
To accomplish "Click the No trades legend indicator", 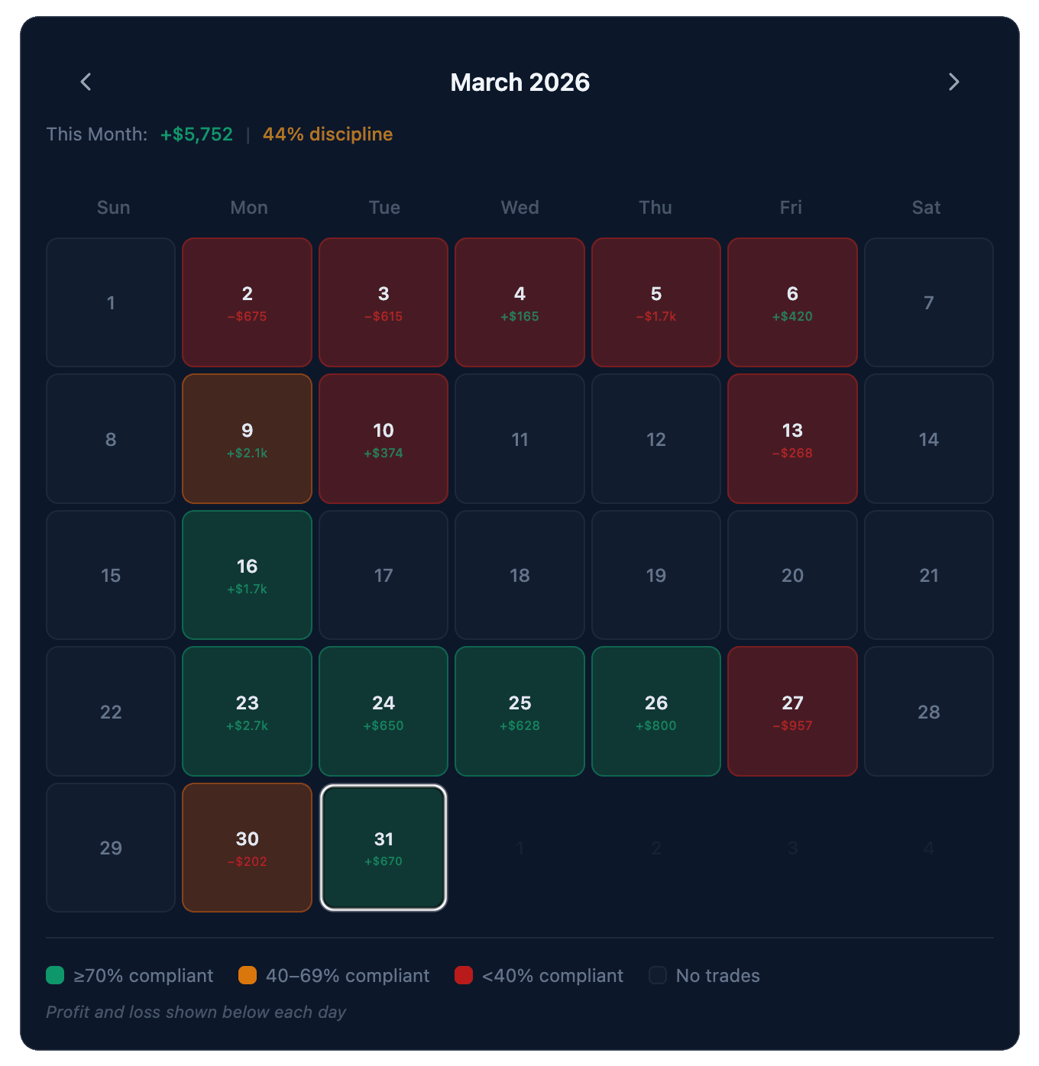I will [657, 975].
